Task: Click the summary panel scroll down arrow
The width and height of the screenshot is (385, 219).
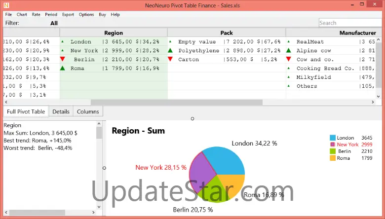Action: click(99, 207)
